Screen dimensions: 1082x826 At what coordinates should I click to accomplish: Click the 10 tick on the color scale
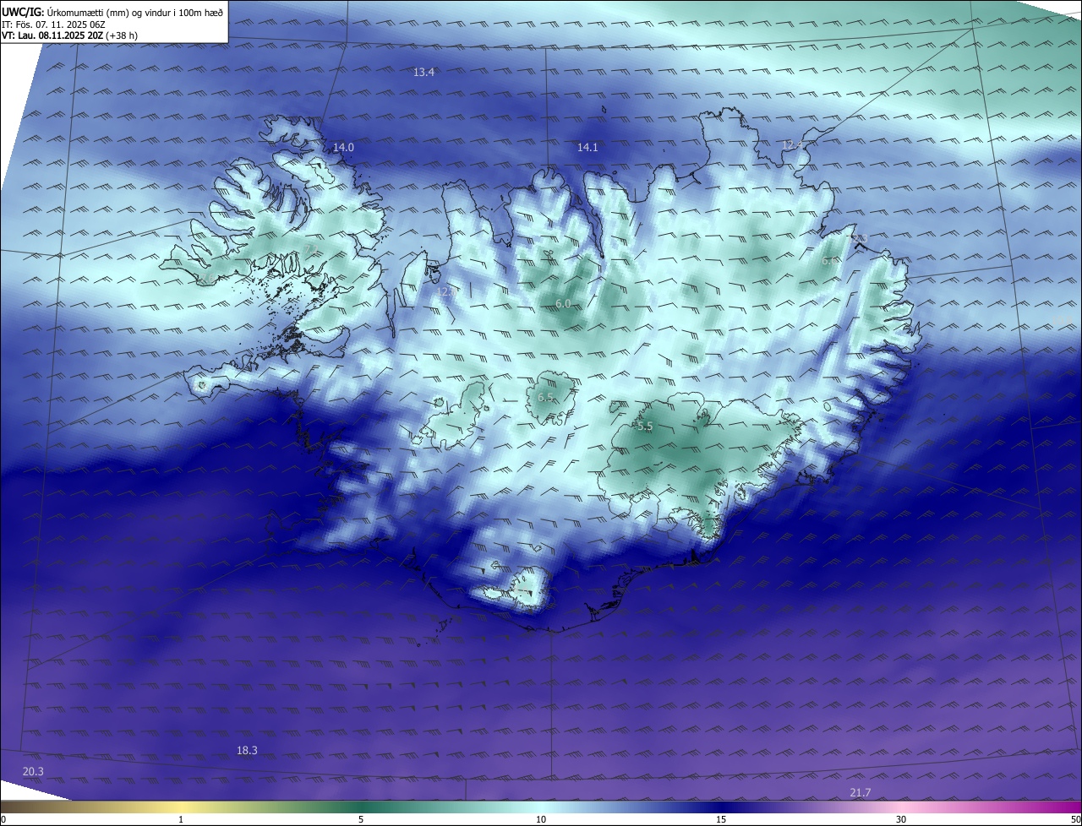coord(541,819)
